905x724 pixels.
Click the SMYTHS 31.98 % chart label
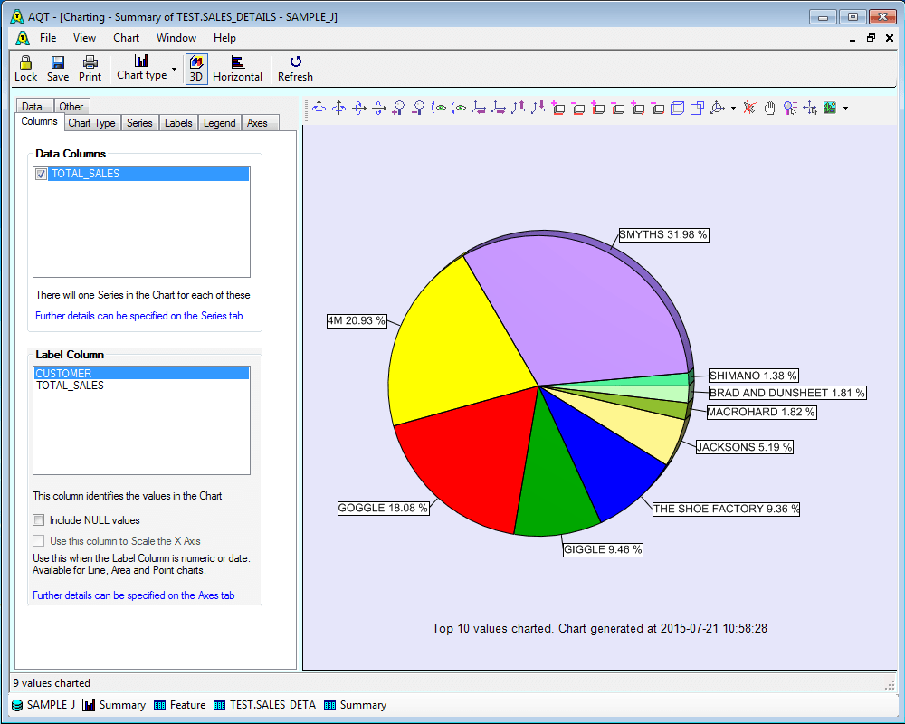point(663,235)
